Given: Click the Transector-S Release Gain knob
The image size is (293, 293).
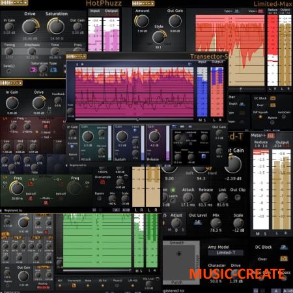Looking at the screenshot, I should click(154, 137).
